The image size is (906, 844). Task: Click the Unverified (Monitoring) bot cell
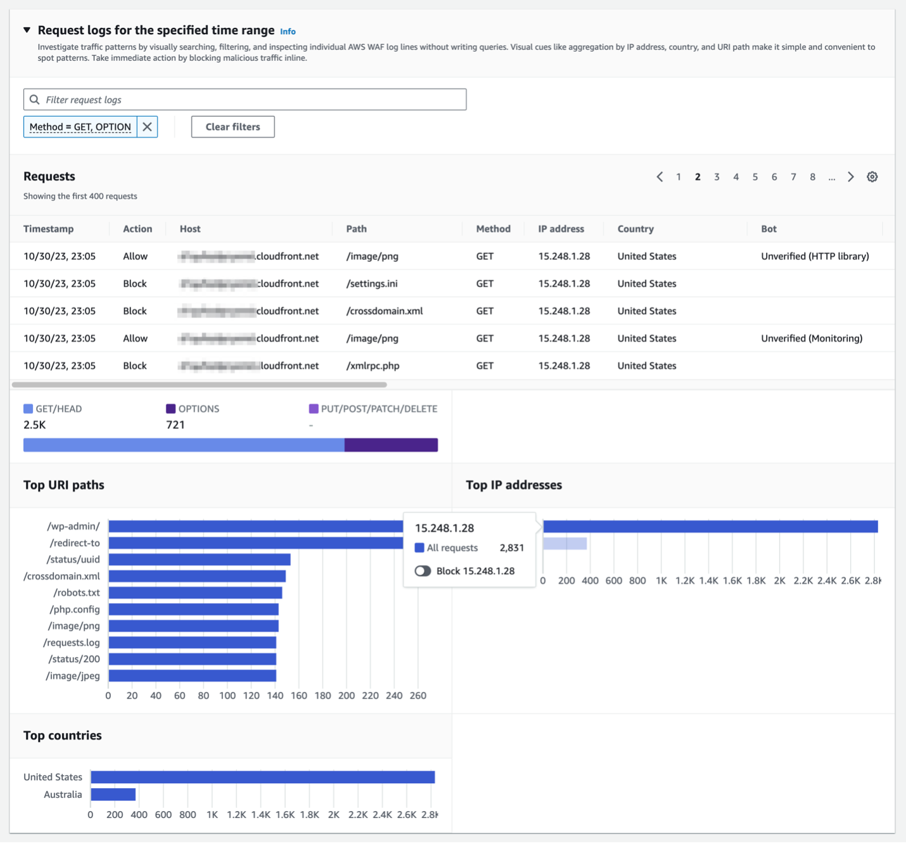812,338
